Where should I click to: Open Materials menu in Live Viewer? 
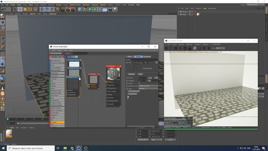click(x=189, y=44)
